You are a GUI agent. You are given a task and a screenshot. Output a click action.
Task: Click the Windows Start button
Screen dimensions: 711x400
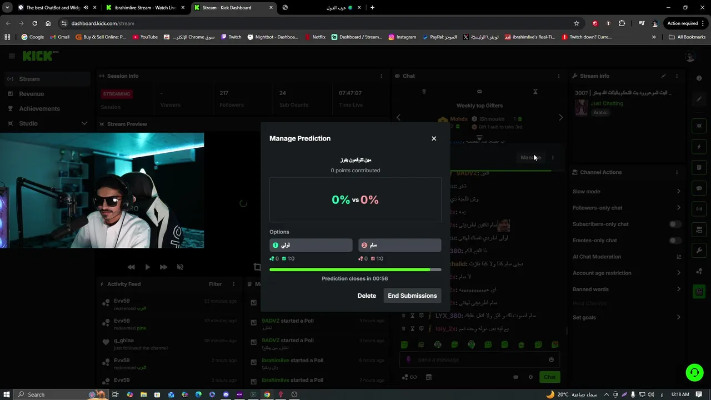pos(7,394)
